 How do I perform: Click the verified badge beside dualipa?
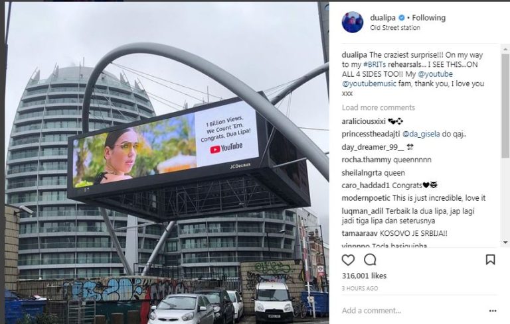(x=402, y=17)
